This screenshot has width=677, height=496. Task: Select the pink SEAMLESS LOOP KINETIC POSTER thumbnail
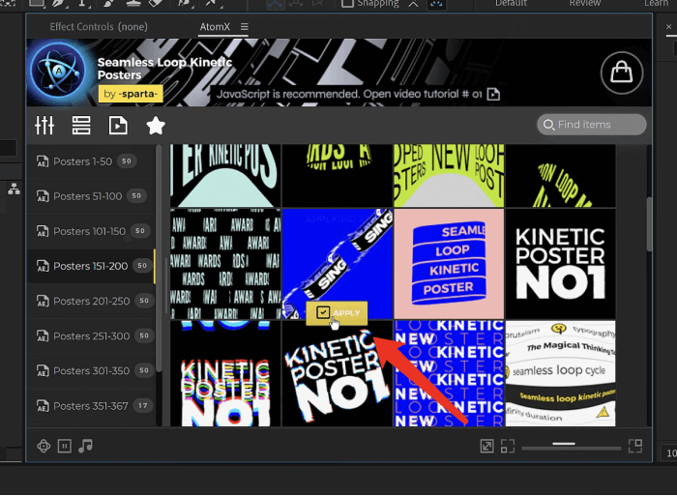(x=449, y=264)
